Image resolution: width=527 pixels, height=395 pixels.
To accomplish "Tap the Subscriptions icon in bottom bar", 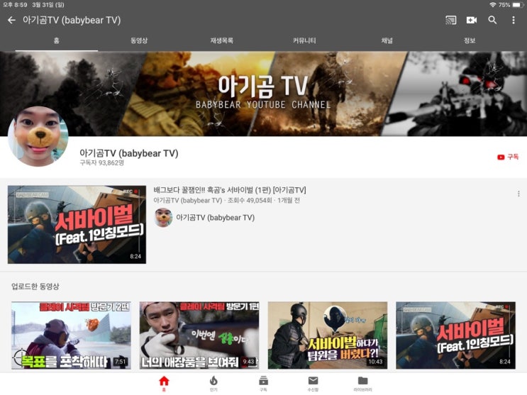I will [x=263, y=383].
